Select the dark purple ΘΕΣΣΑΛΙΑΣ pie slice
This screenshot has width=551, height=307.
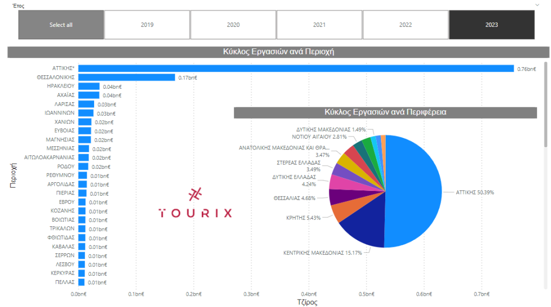point(337,196)
